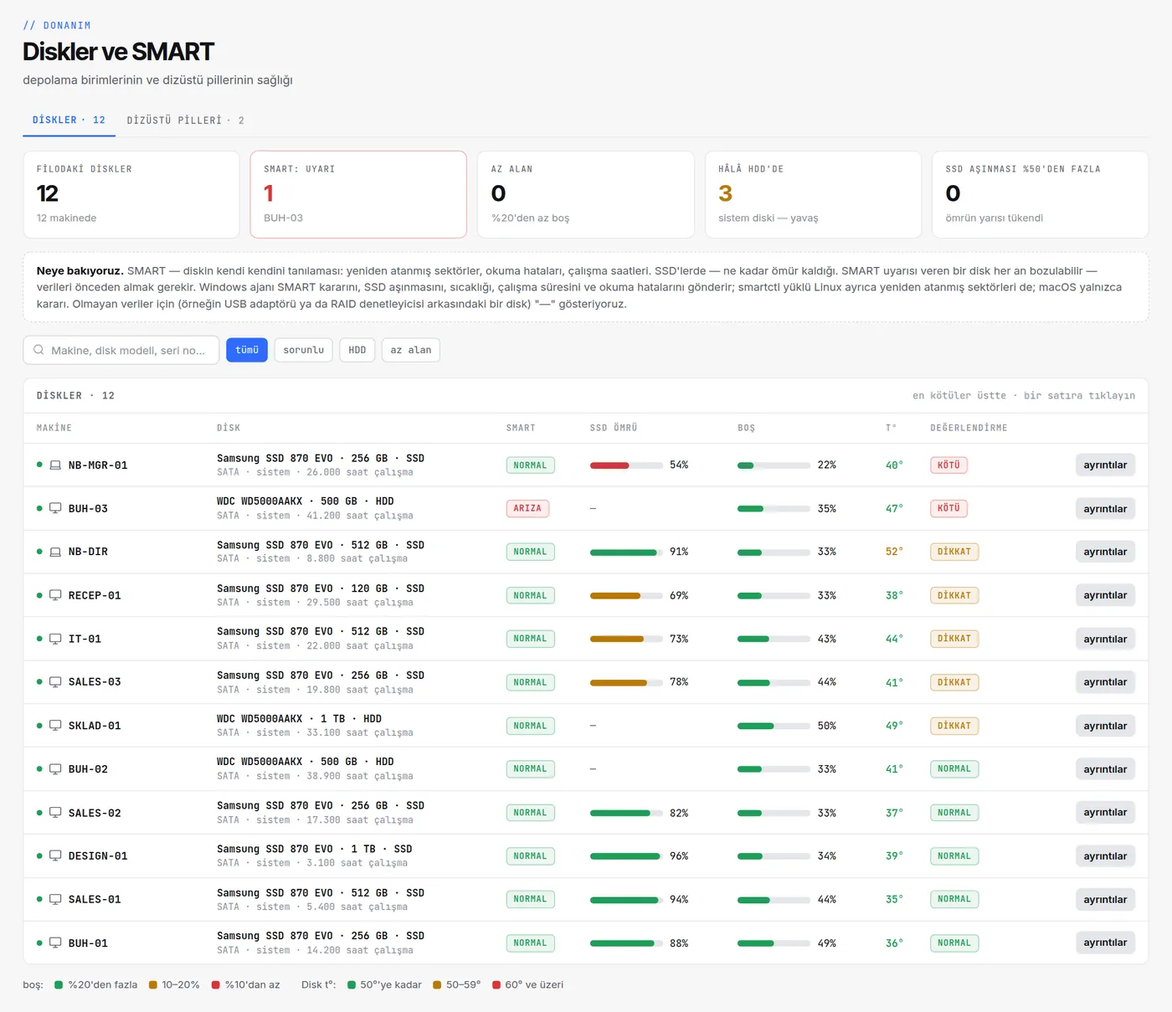Click the SMART column header
The height and width of the screenshot is (1012, 1172).
[521, 428]
